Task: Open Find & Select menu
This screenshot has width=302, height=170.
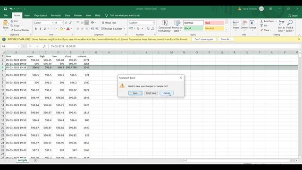Action: [289, 26]
